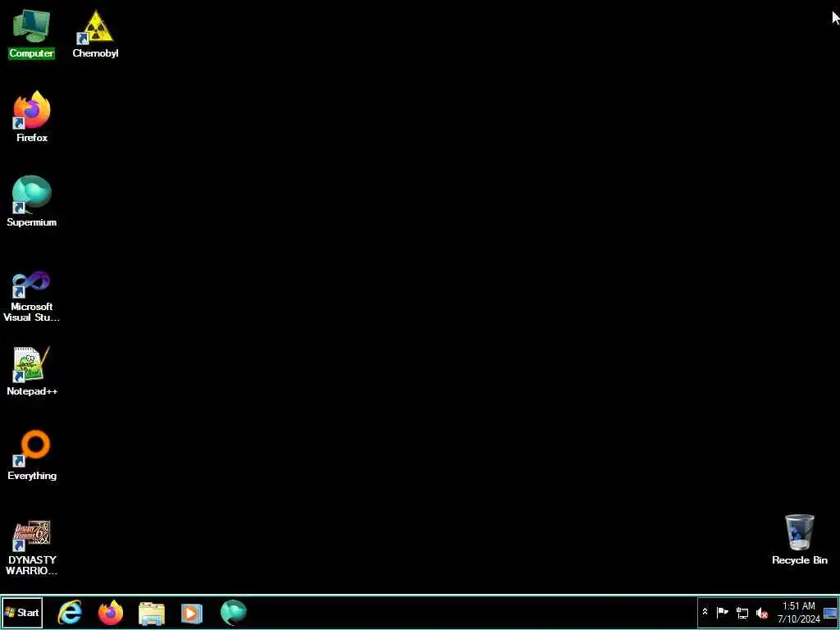Open Windows Explorer from the taskbar

coord(152,613)
